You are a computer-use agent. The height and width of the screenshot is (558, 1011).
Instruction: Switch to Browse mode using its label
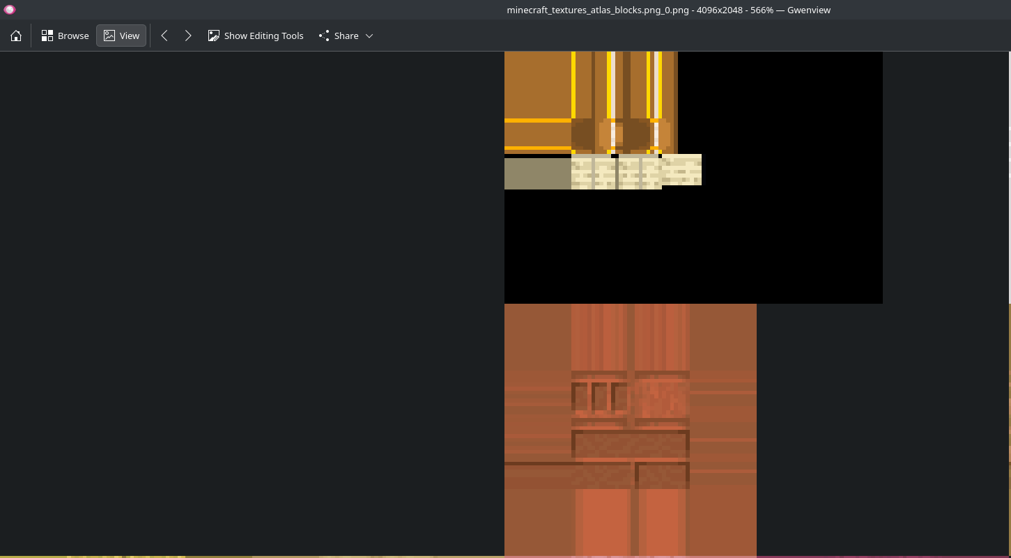[73, 36]
